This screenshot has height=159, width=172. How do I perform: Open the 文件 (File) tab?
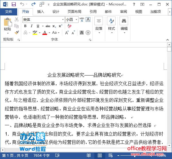click(9, 12)
